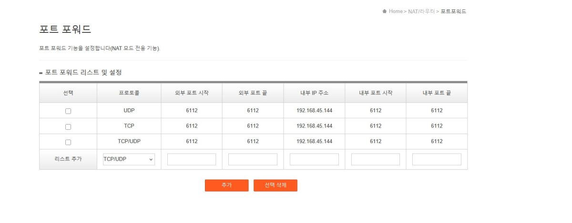The height and width of the screenshot is (223, 572).
Task: Click the 포트 포워드 page heading
Action: (65, 29)
